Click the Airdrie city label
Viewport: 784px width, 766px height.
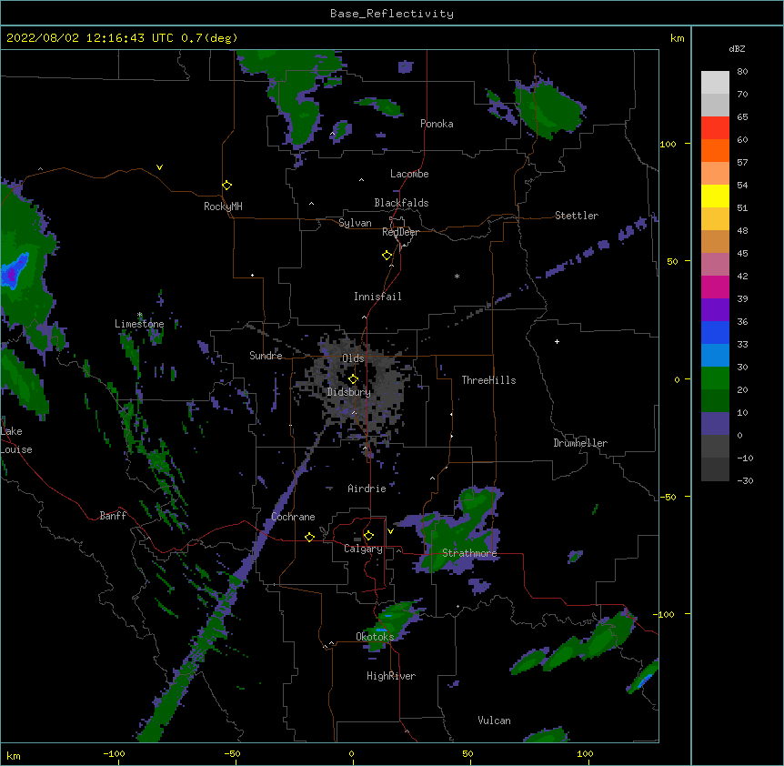367,489
